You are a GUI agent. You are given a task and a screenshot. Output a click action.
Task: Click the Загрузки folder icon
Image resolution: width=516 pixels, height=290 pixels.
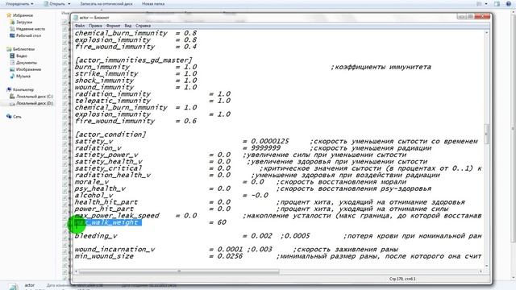[x=12, y=22]
